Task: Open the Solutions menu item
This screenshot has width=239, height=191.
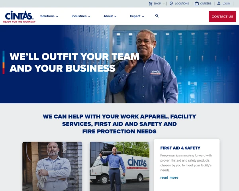Action: click(x=47, y=16)
